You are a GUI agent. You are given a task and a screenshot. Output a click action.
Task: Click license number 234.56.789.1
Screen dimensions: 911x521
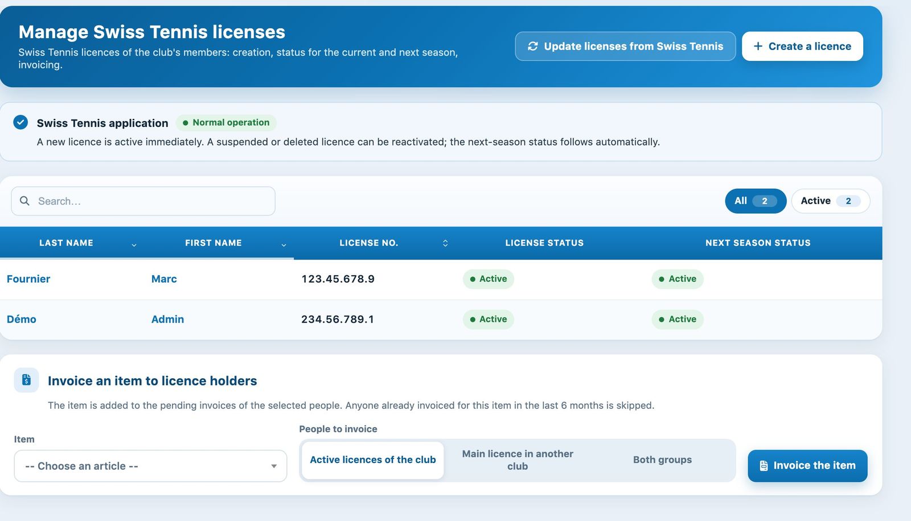pyautogui.click(x=338, y=319)
